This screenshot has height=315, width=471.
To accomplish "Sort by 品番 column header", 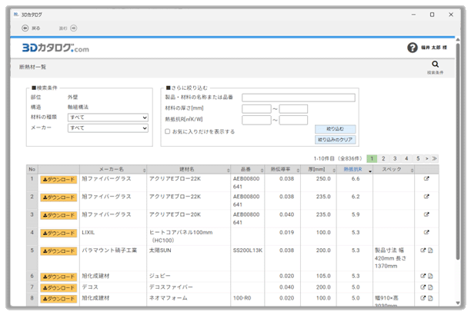I will 248,170.
